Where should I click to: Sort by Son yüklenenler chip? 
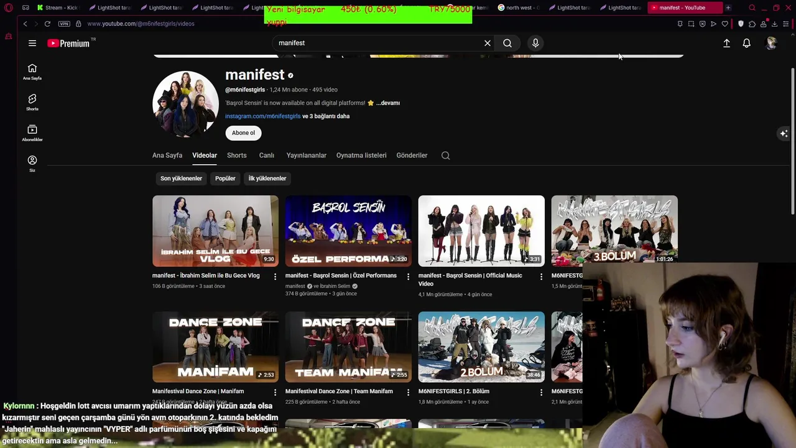(181, 179)
